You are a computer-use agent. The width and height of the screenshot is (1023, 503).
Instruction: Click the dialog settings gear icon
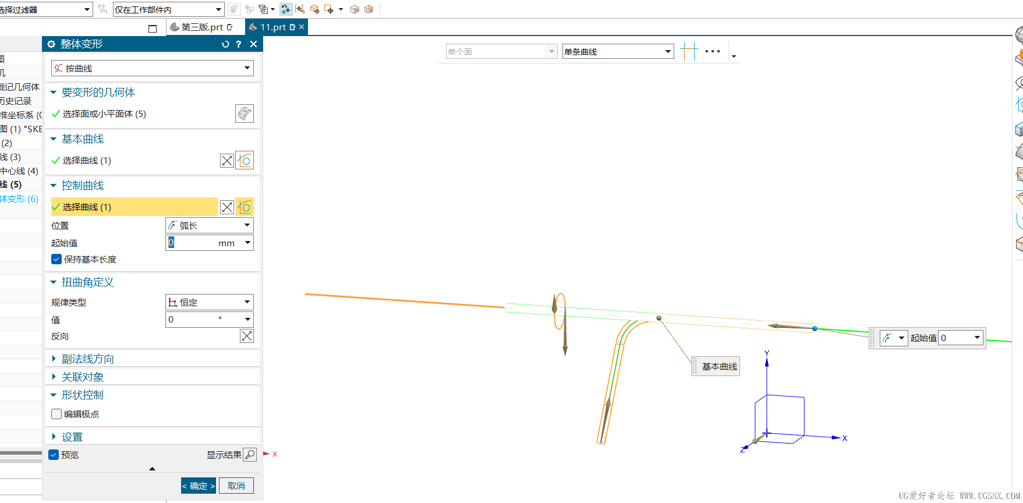coord(51,44)
